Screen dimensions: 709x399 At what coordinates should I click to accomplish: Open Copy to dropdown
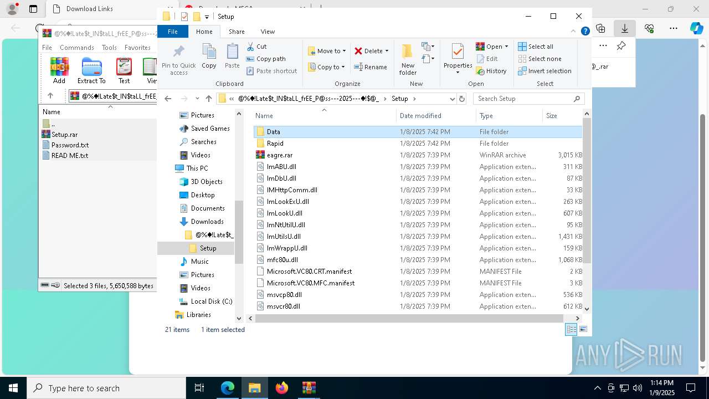(x=327, y=67)
